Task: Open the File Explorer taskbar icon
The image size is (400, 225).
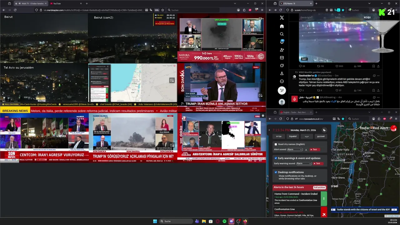Action: coord(204,221)
